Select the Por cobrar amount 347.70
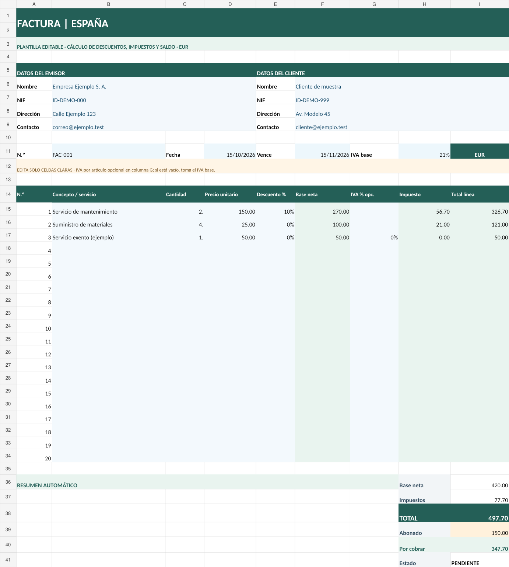Image resolution: width=509 pixels, height=567 pixels. click(x=480, y=544)
